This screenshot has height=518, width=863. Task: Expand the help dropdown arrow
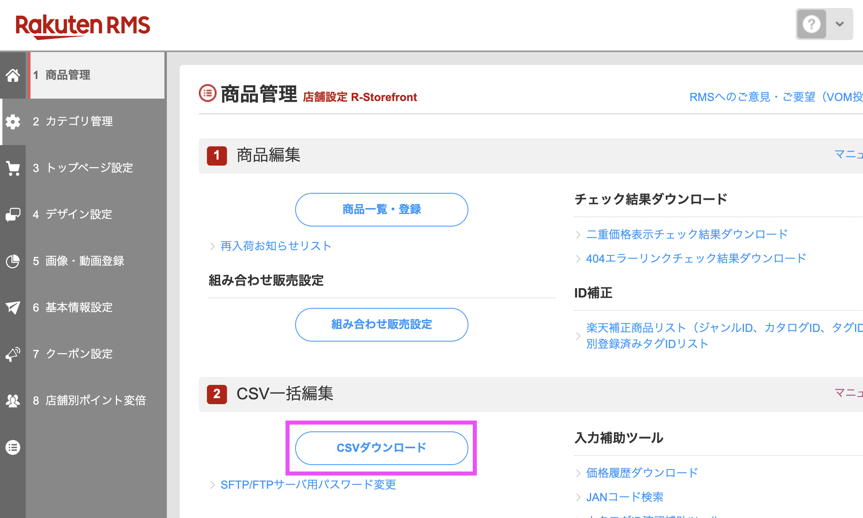[840, 24]
